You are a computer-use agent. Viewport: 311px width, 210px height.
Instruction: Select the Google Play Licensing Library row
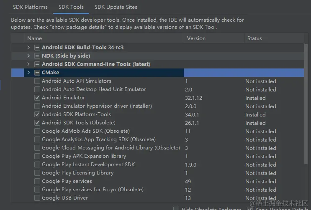(77, 173)
